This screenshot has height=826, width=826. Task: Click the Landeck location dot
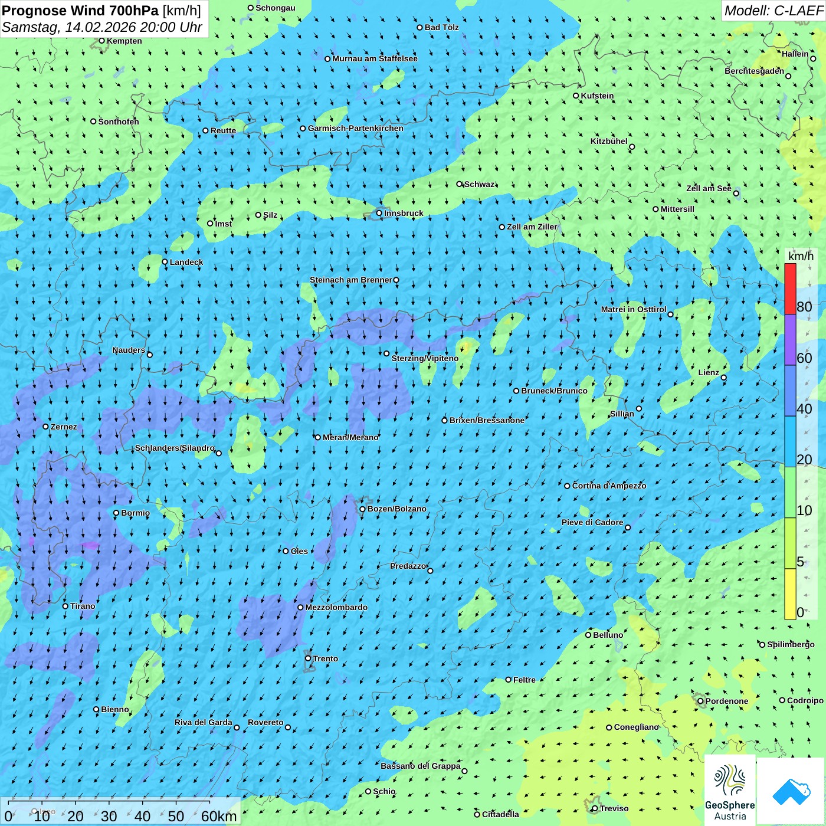[x=165, y=262]
